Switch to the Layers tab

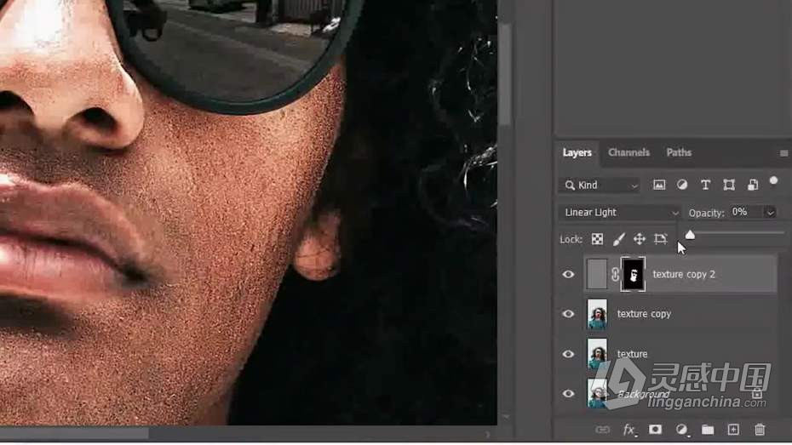pos(577,152)
